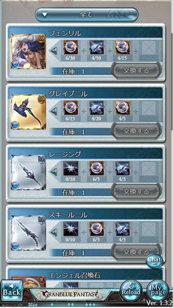Reload the game page

pos(131,290)
